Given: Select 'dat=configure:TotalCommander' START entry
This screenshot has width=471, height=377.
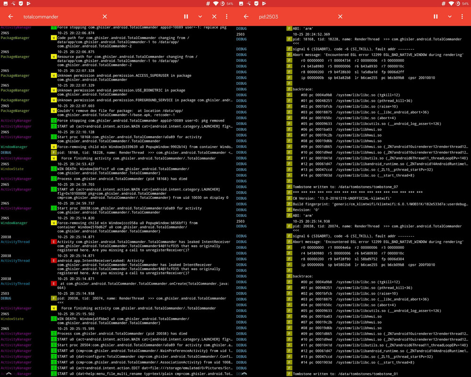Looking at the screenshot, I should [x=117, y=357].
